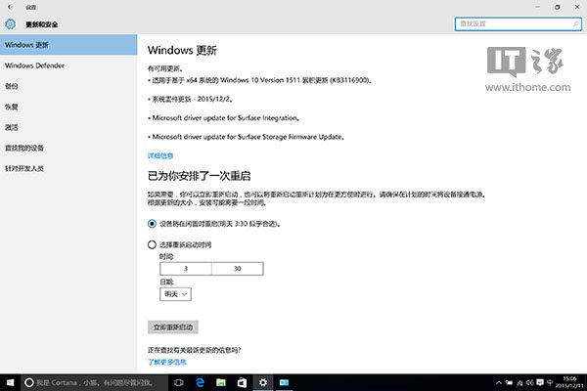Select Windows 更新 in sidebar
Screen dimensions: 587x391
coord(68,45)
